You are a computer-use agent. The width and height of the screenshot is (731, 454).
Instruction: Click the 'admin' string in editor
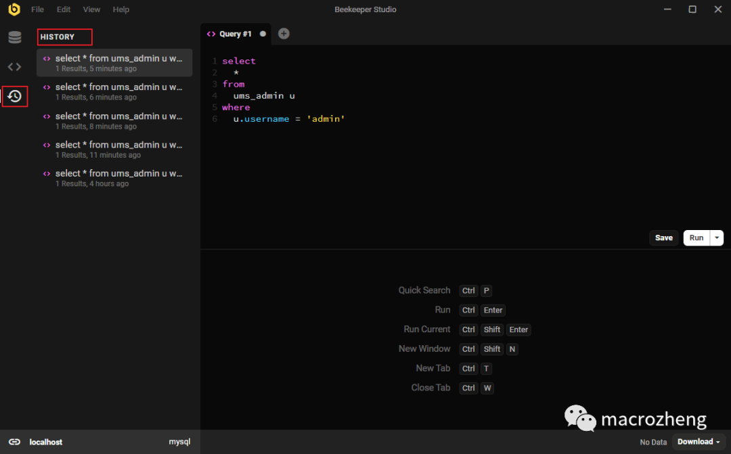(326, 119)
